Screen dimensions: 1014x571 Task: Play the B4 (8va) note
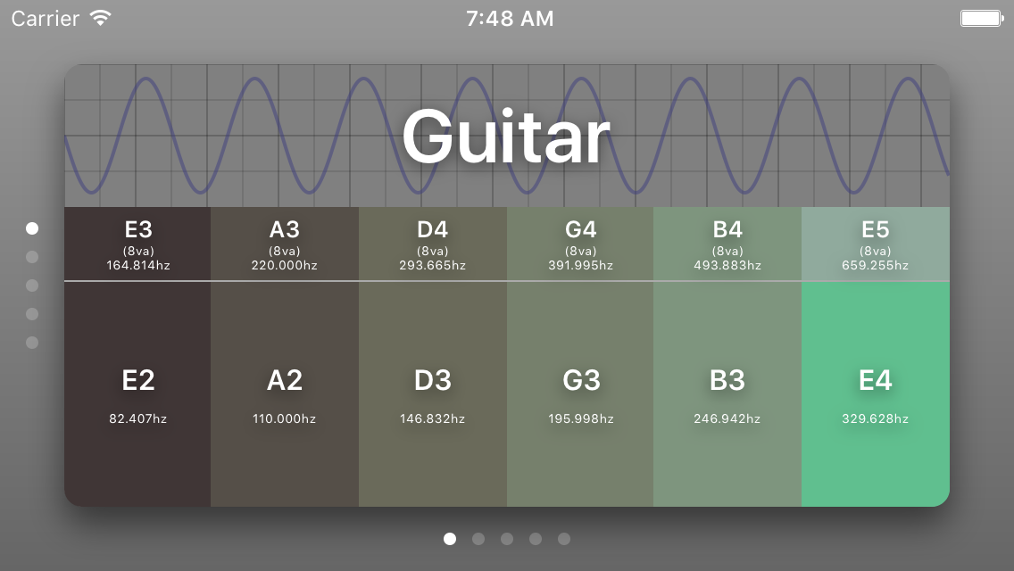pos(727,244)
